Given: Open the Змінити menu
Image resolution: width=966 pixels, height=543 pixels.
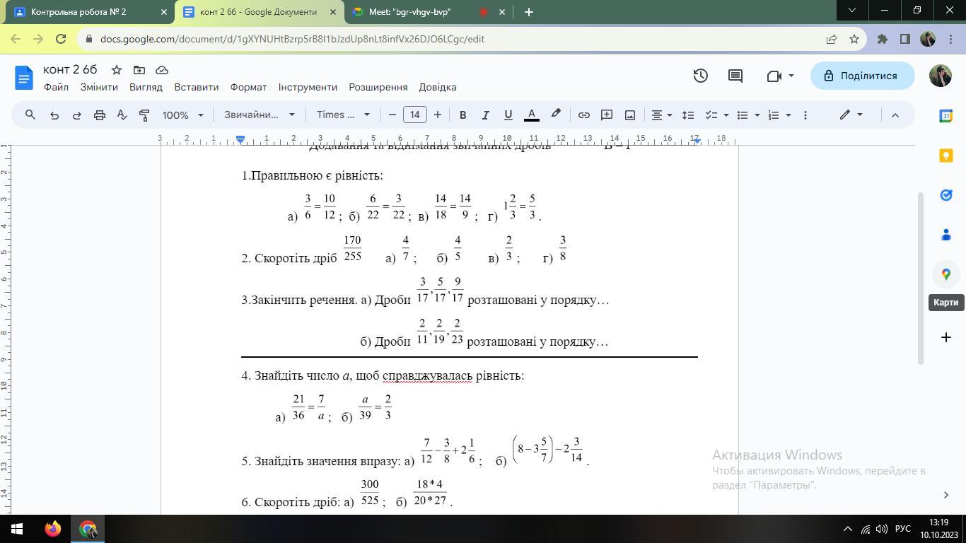Looking at the screenshot, I should click(x=99, y=87).
